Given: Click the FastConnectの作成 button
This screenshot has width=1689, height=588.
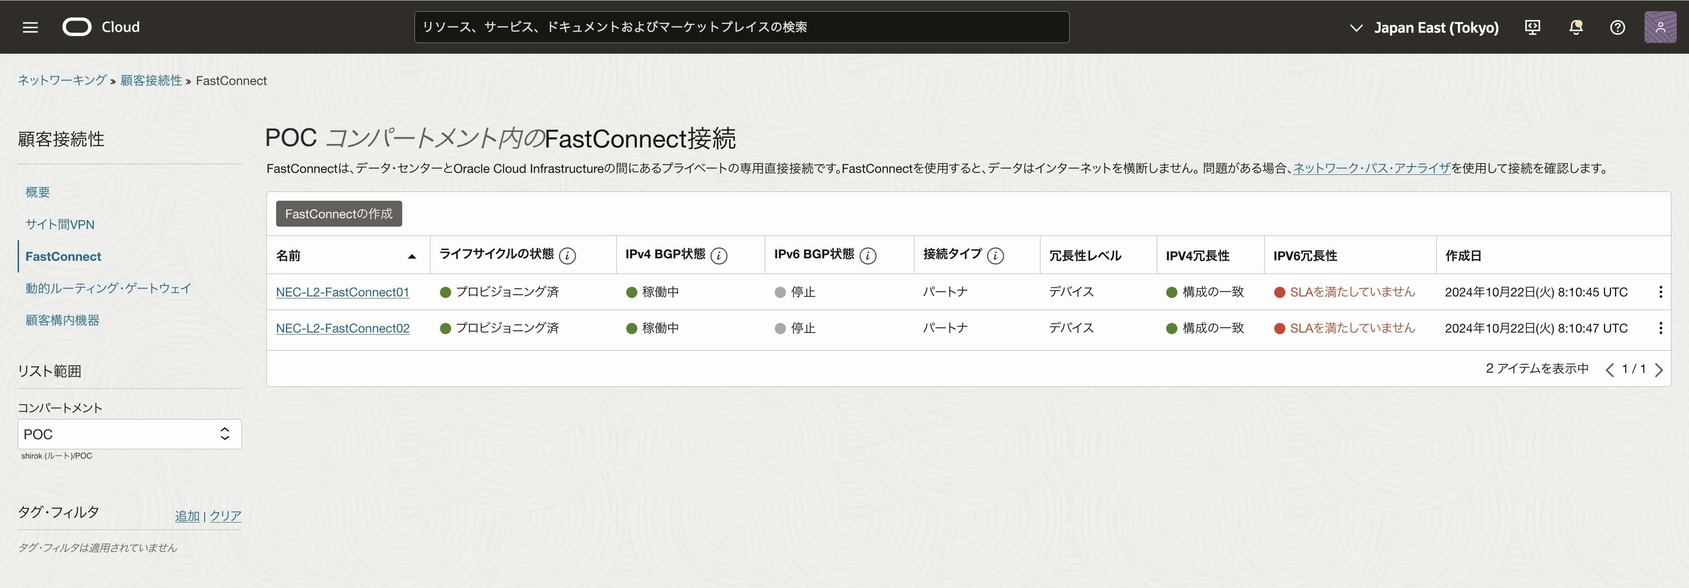Looking at the screenshot, I should tap(338, 214).
